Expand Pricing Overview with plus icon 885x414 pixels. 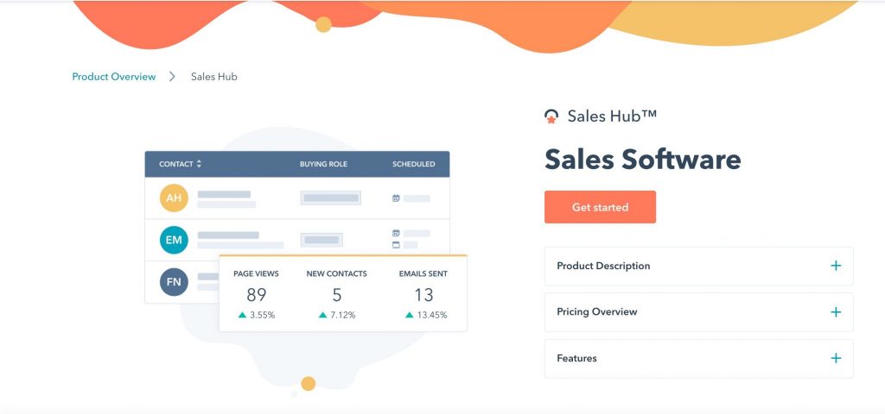click(835, 312)
